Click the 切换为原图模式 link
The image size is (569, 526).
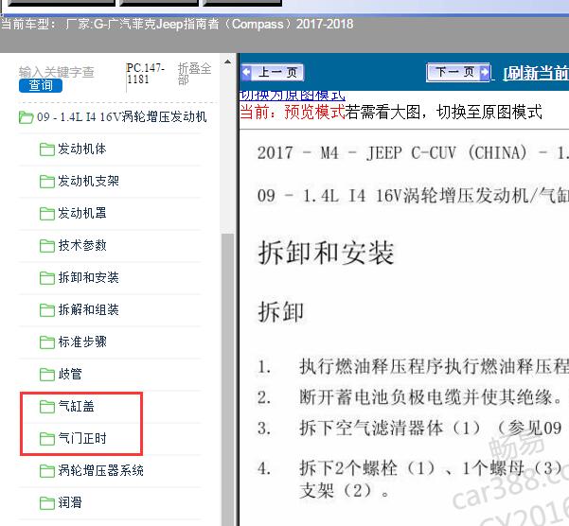pyautogui.click(x=293, y=96)
